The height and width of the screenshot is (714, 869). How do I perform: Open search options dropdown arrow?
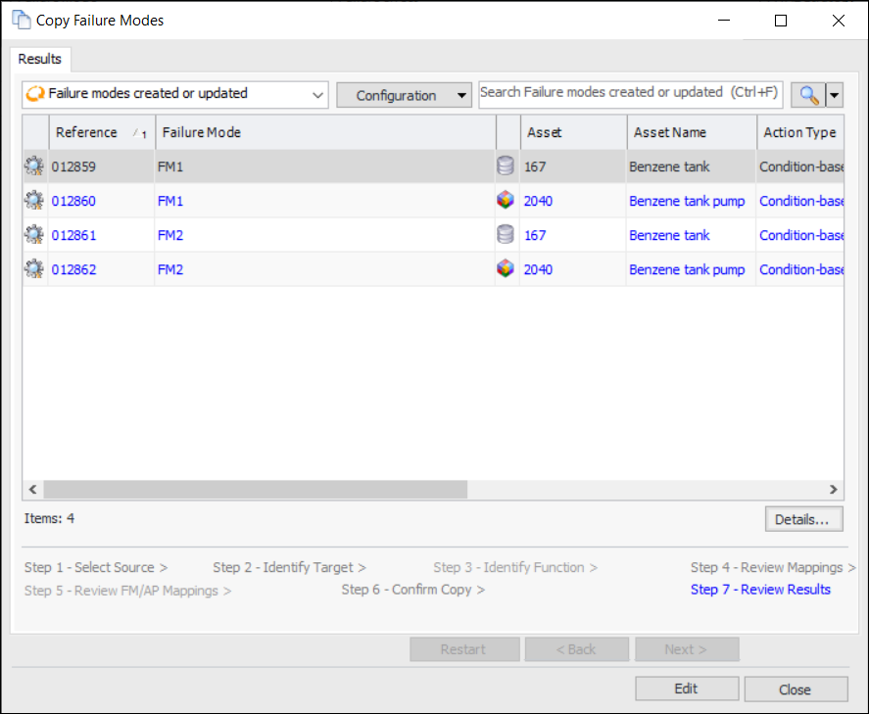pyautogui.click(x=835, y=95)
